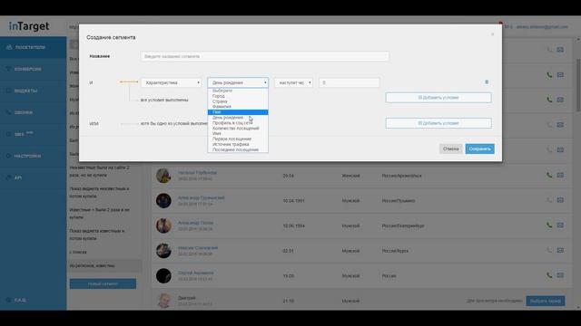The height and width of the screenshot is (326, 581).
Task: Open the F.A.Q. icon in sidebar
Action: pyautogui.click(x=9, y=300)
